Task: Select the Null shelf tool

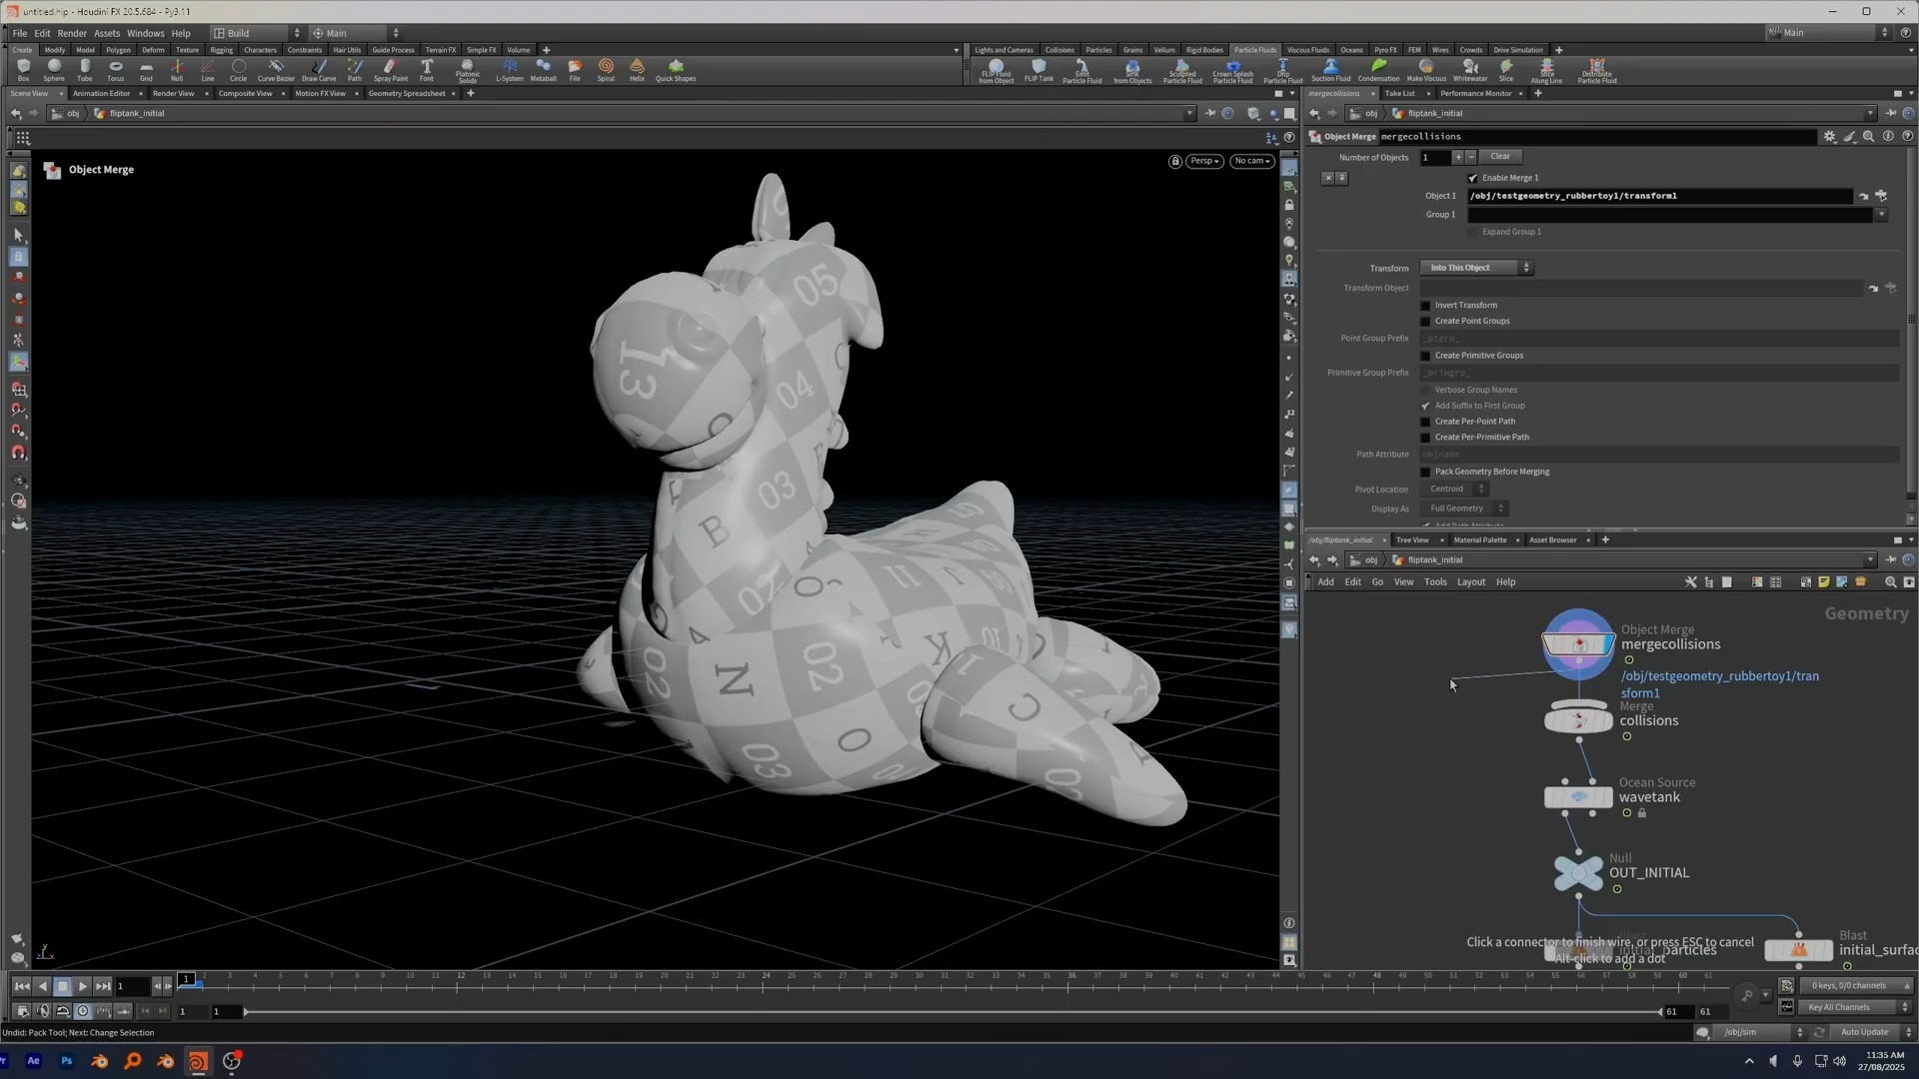Action: pyautogui.click(x=177, y=70)
